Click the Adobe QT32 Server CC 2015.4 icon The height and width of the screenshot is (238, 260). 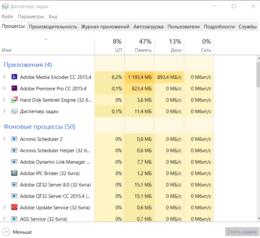point(14,196)
